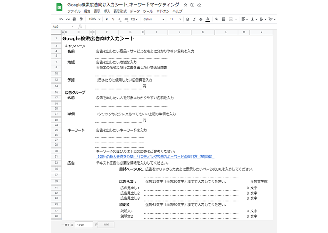Open the fill color picker
The width and height of the screenshot is (328, 233).
(216, 19)
